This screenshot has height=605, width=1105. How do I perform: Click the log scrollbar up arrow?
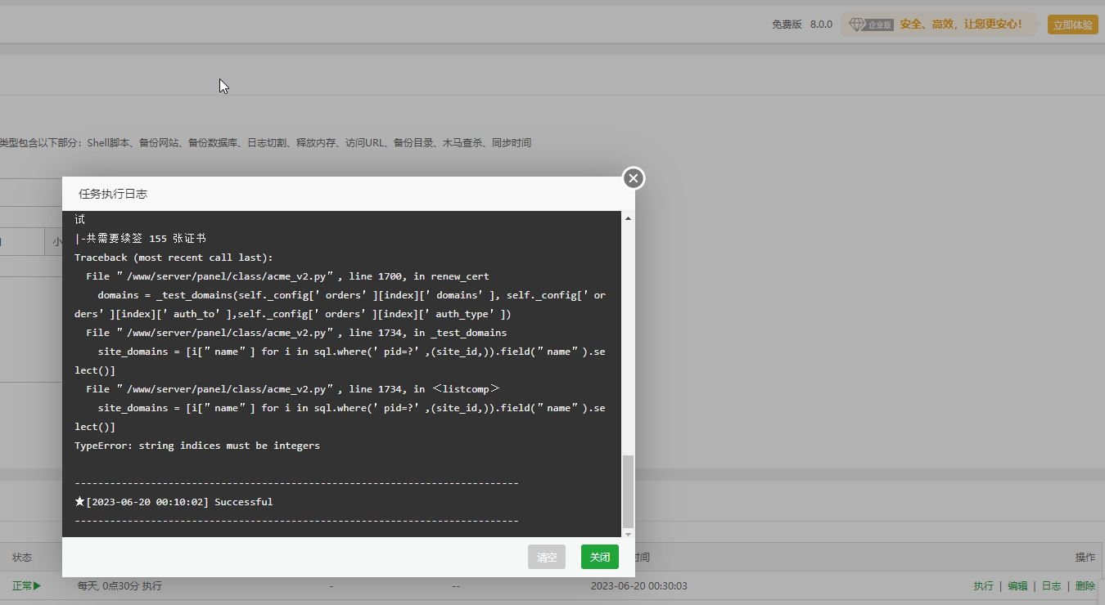point(628,218)
